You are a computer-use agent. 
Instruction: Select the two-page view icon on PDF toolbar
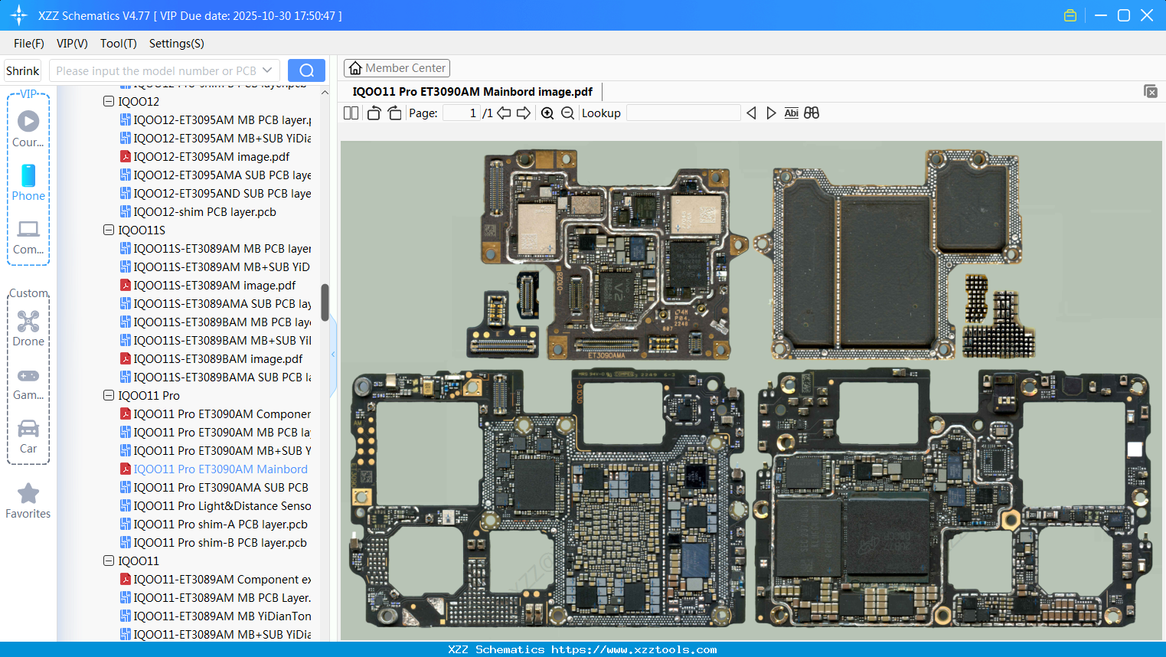point(351,113)
